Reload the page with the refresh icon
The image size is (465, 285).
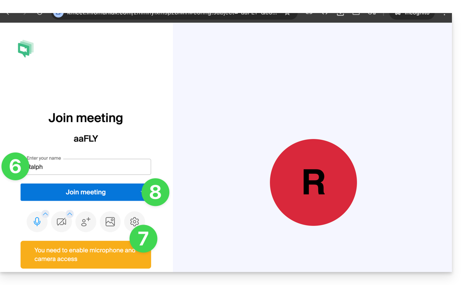(x=40, y=13)
